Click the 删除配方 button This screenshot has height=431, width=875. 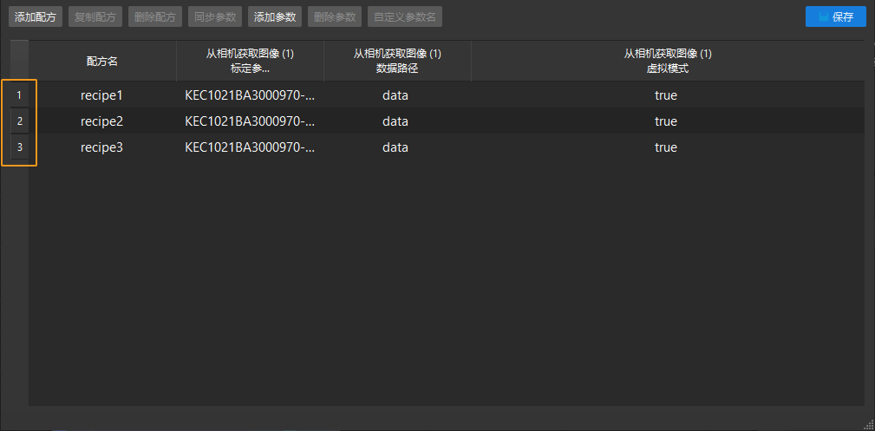[x=155, y=16]
